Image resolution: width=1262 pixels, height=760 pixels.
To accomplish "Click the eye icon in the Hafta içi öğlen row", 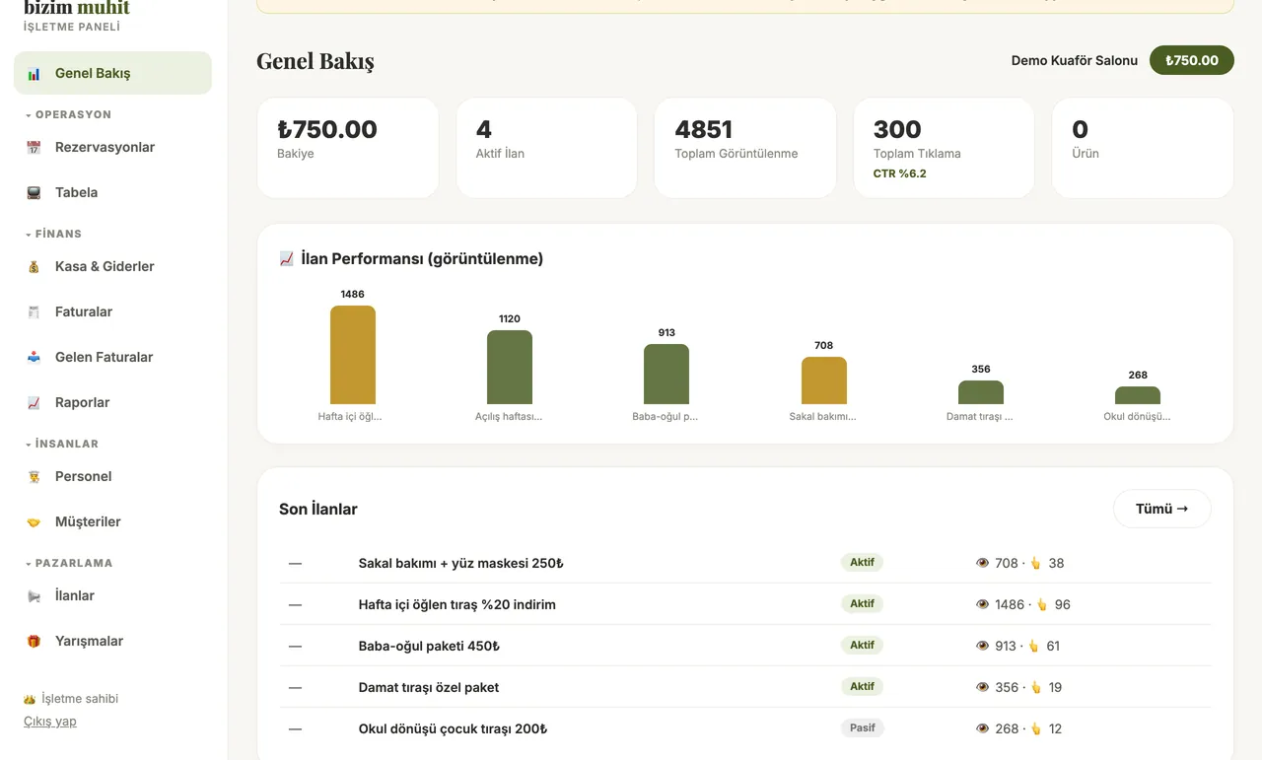I will (982, 604).
